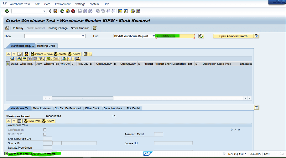Click the yellow Help question mark icon
Image resolution: width=286 pixels, height=158 pixels.
click(133, 11)
